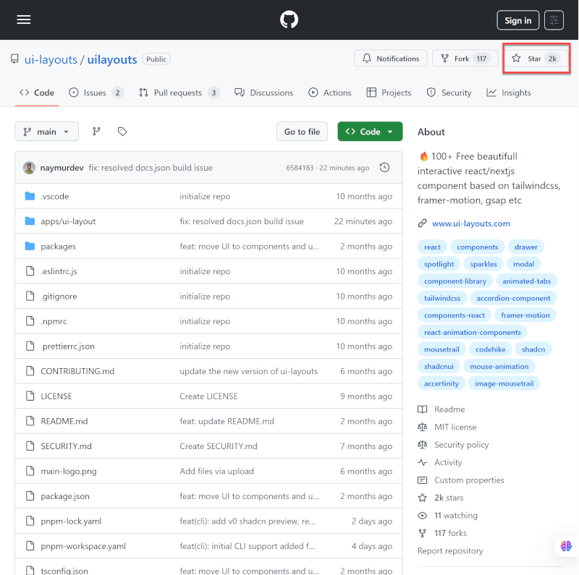579x575 pixels.
Task: Click the scale icon beside MIT license
Action: pyautogui.click(x=422, y=427)
